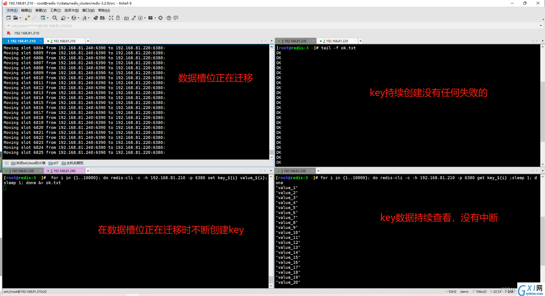This screenshot has width=545, height=296.
Task: Click bottom-left terminal scrollbar down arrow
Action: pos(271,286)
